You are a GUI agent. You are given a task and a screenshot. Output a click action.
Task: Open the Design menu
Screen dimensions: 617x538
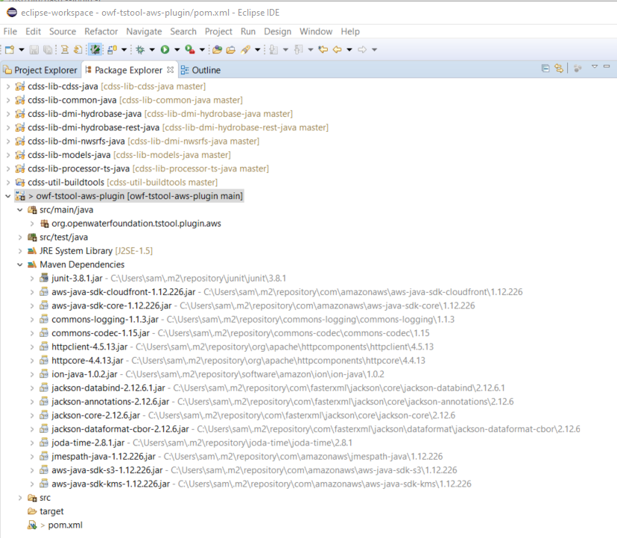277,31
